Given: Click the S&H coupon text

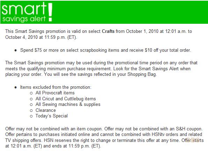Looking at the screenshot, I should click(188, 129).
